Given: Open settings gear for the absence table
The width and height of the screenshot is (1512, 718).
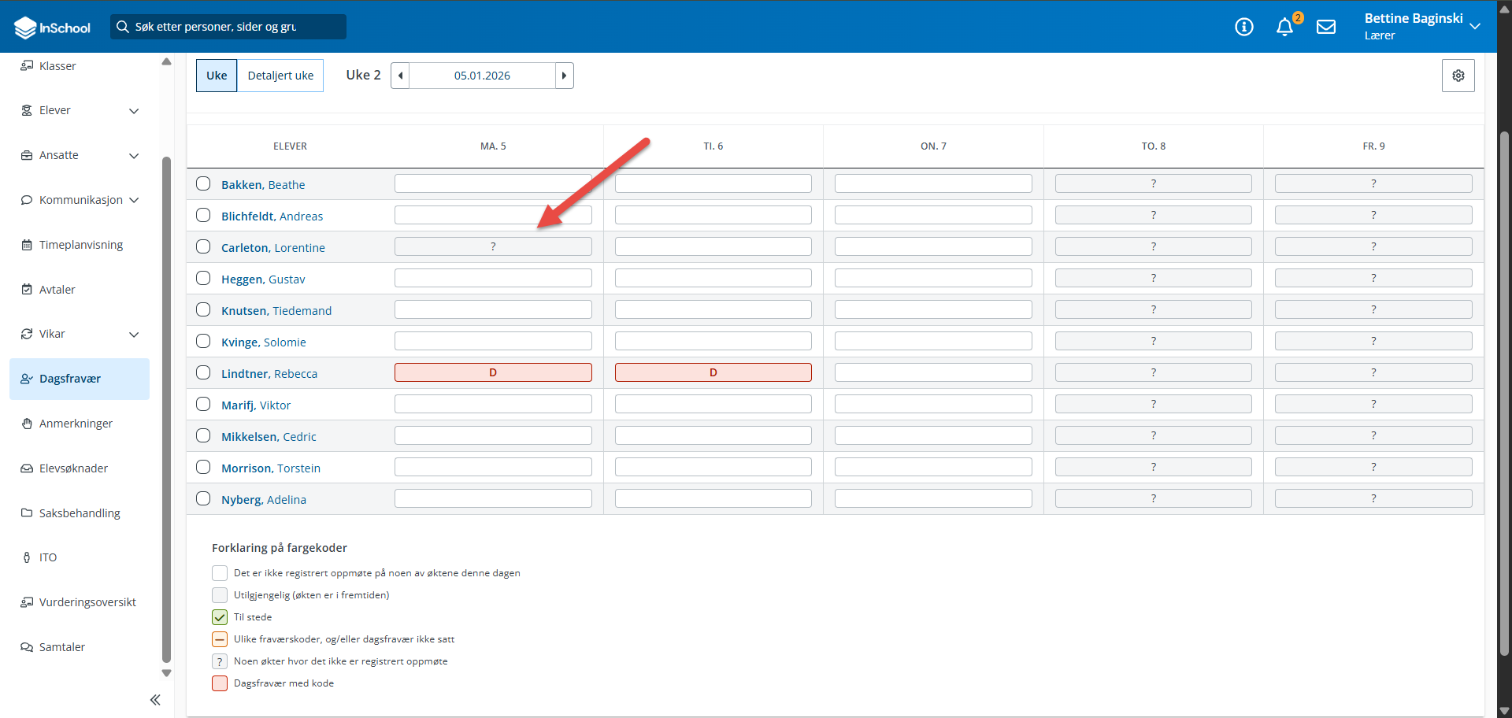Looking at the screenshot, I should 1458,76.
